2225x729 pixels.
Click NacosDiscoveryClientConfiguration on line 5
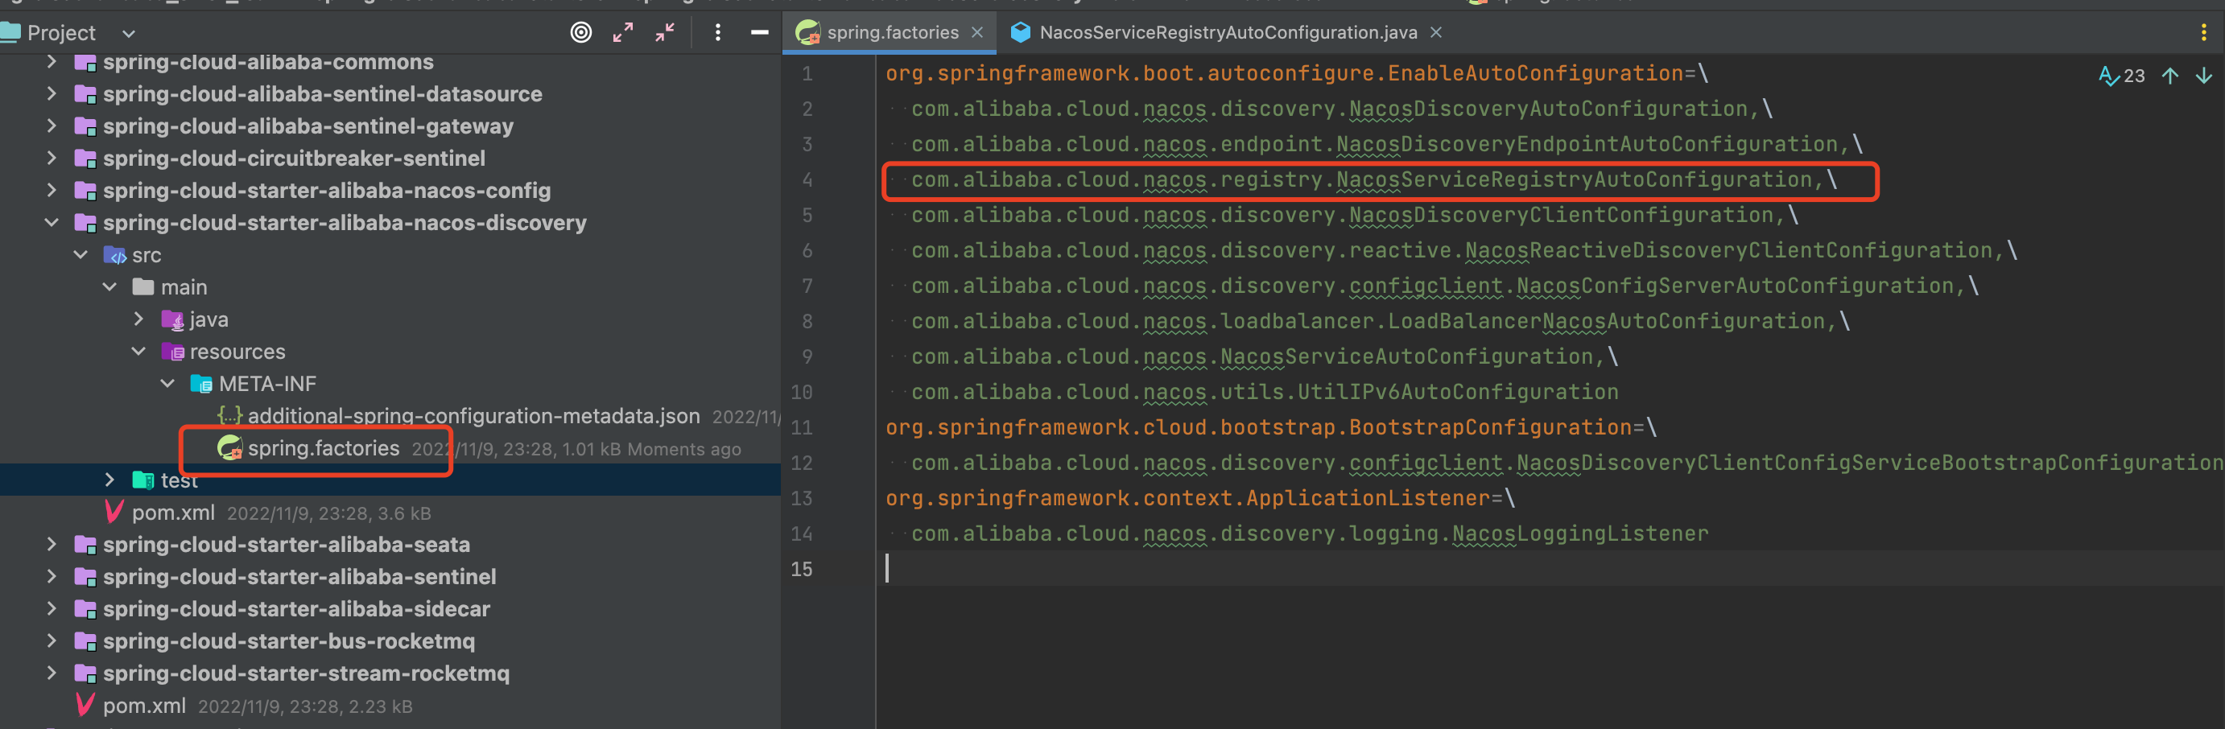point(1562,215)
